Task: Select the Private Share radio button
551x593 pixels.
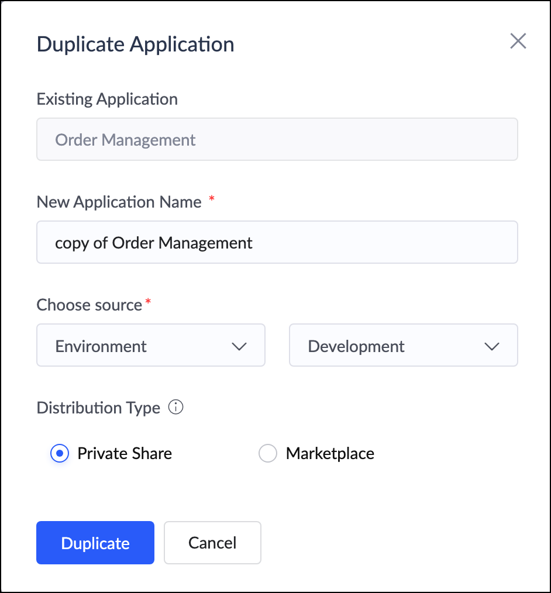Action: (x=60, y=453)
